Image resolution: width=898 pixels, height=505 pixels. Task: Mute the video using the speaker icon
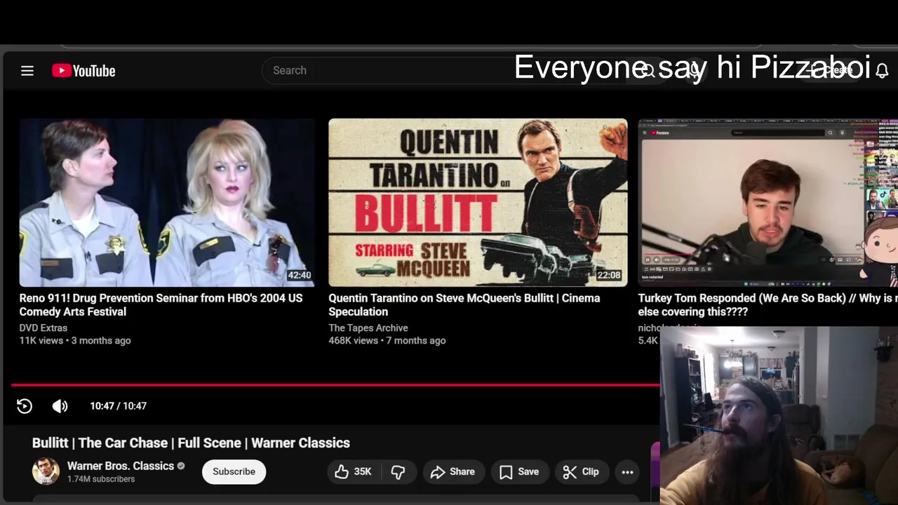click(60, 406)
